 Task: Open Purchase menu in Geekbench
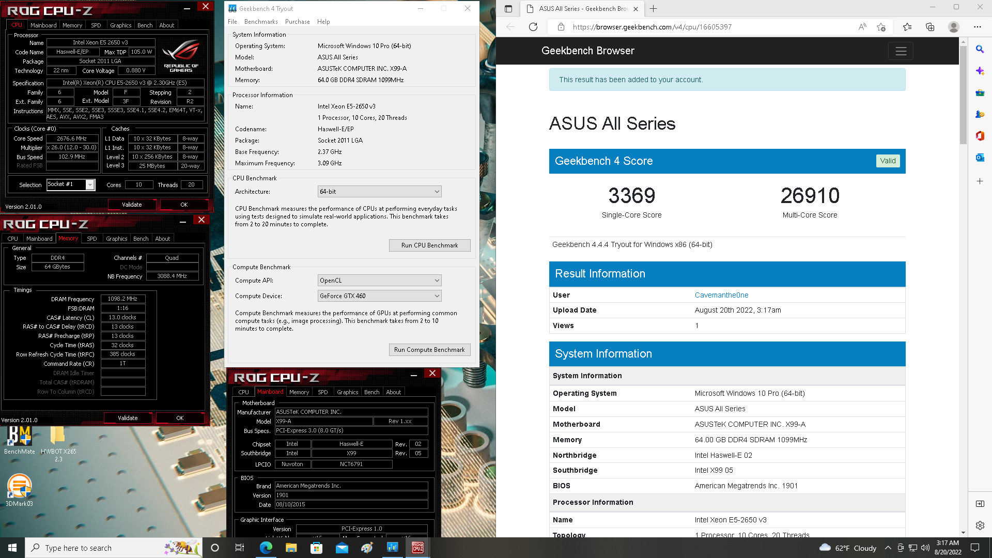pyautogui.click(x=298, y=22)
